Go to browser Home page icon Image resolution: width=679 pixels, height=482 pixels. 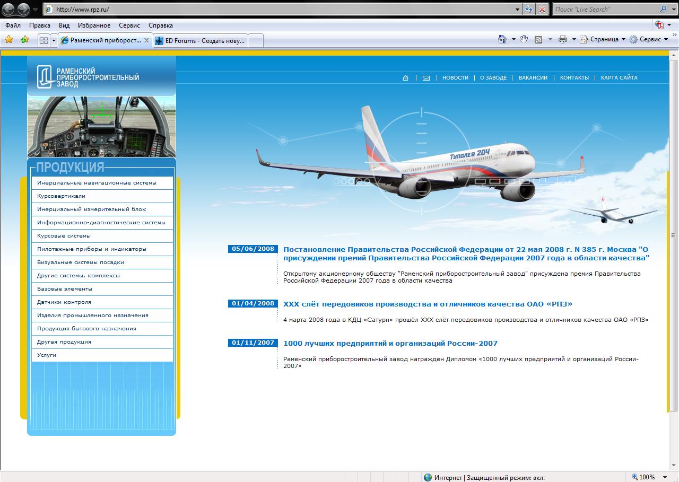tap(502, 39)
